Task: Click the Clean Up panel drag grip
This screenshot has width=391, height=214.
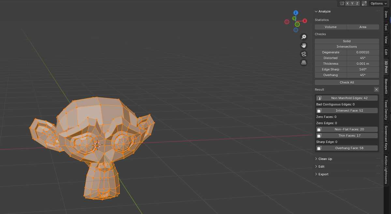Action: click(x=378, y=159)
